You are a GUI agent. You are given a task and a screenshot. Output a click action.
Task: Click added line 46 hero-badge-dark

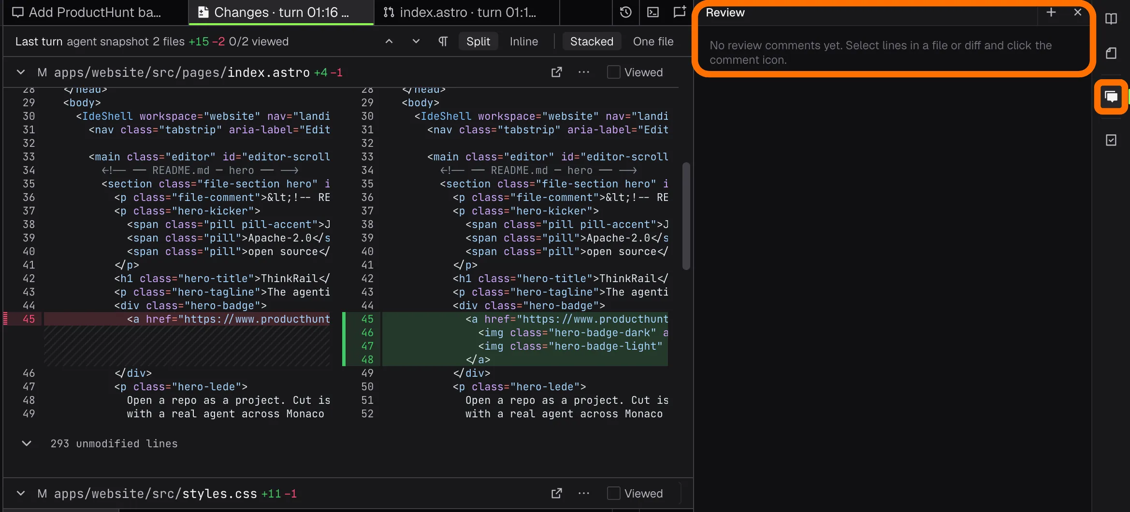(525, 332)
